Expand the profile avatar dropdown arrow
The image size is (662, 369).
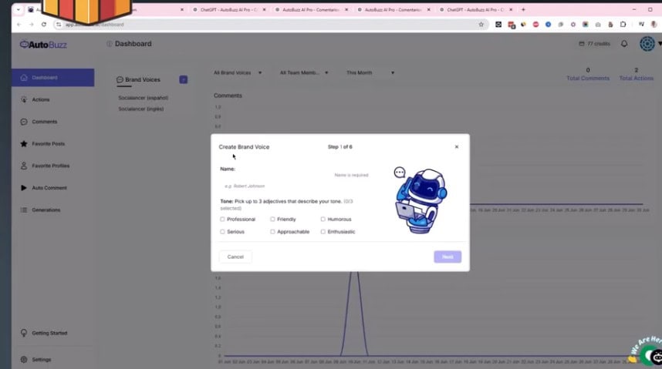point(660,44)
